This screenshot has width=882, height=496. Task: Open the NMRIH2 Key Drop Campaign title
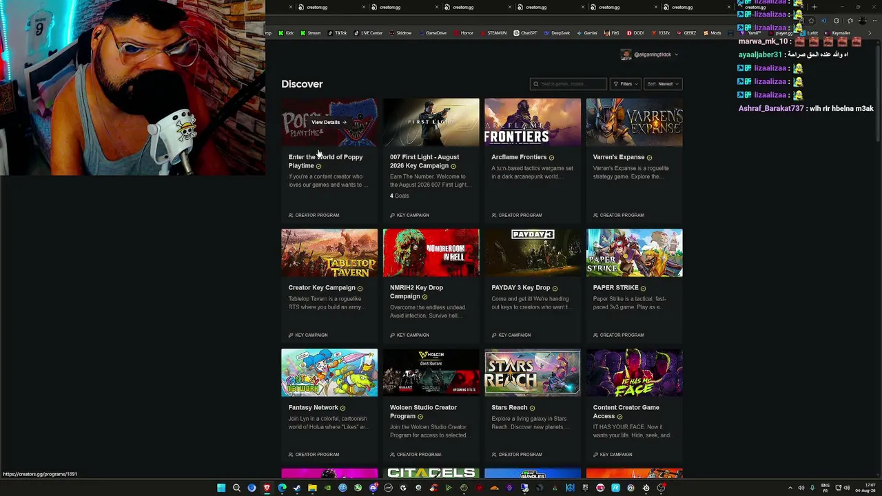(416, 292)
